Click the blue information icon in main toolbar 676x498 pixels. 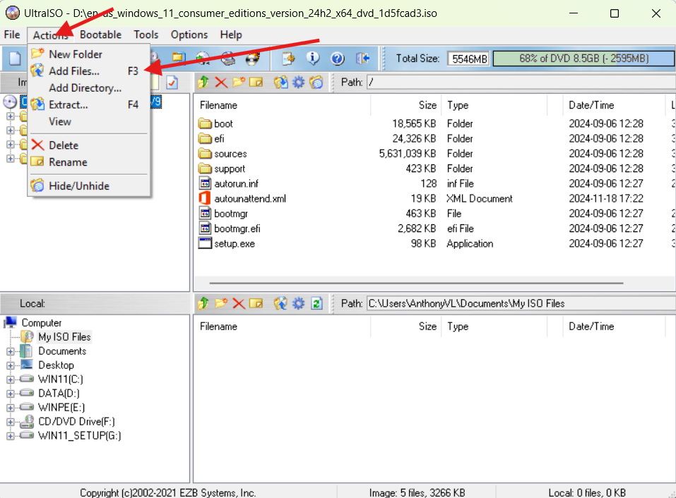click(x=313, y=59)
